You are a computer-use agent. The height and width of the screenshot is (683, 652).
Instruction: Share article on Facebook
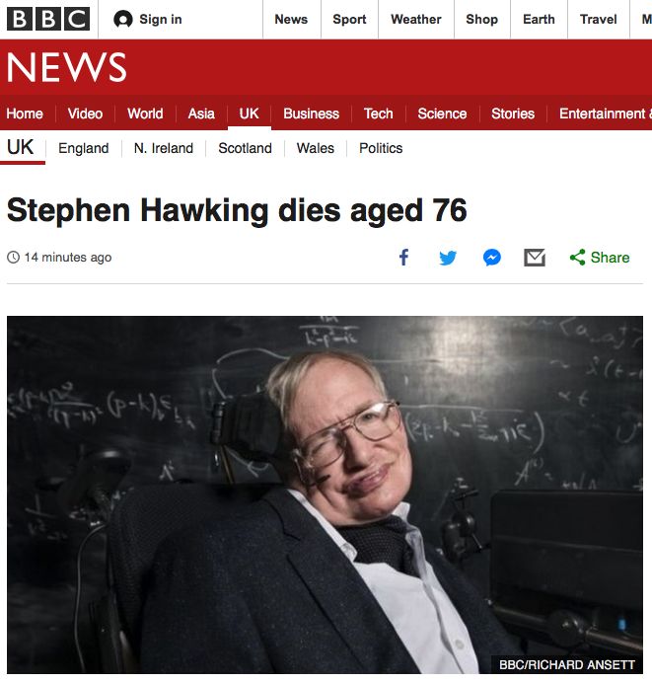(x=403, y=257)
